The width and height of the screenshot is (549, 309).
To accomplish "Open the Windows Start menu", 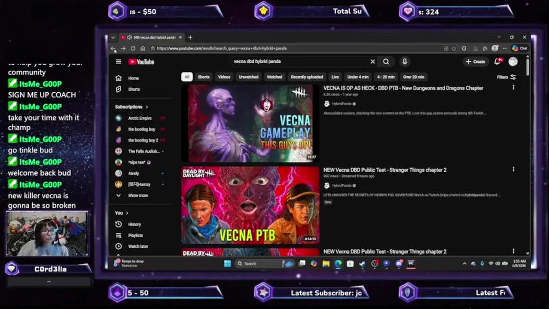I will point(227,264).
